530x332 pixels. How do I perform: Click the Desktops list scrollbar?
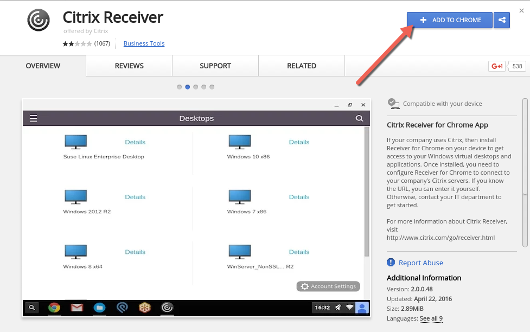367,191
